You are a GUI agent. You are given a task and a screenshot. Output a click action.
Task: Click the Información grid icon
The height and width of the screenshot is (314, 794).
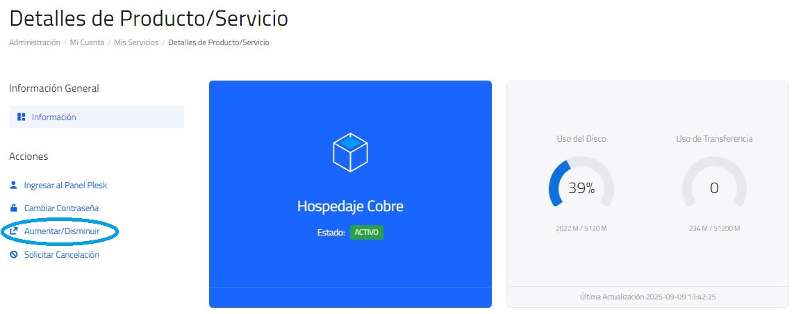22,117
